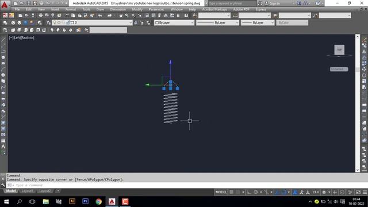Click the Help question mark icon
This screenshot has width=368, height=207.
317,3
